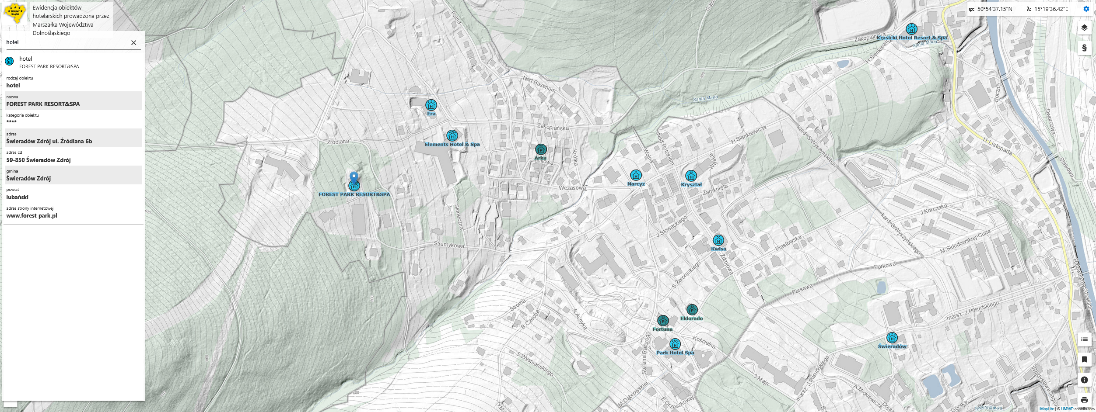Open the map layers panel

[1084, 28]
